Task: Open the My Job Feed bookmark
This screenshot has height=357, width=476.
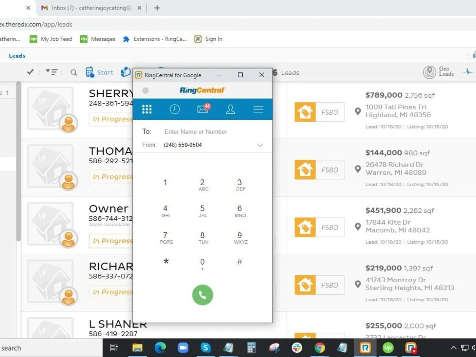Action: [51, 39]
